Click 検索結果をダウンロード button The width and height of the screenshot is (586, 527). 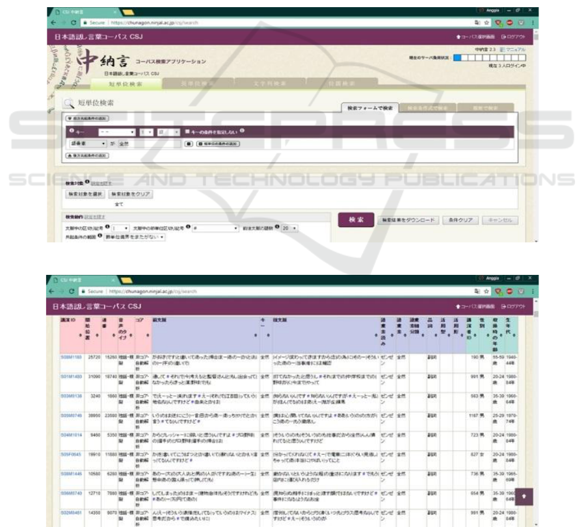coord(410,220)
